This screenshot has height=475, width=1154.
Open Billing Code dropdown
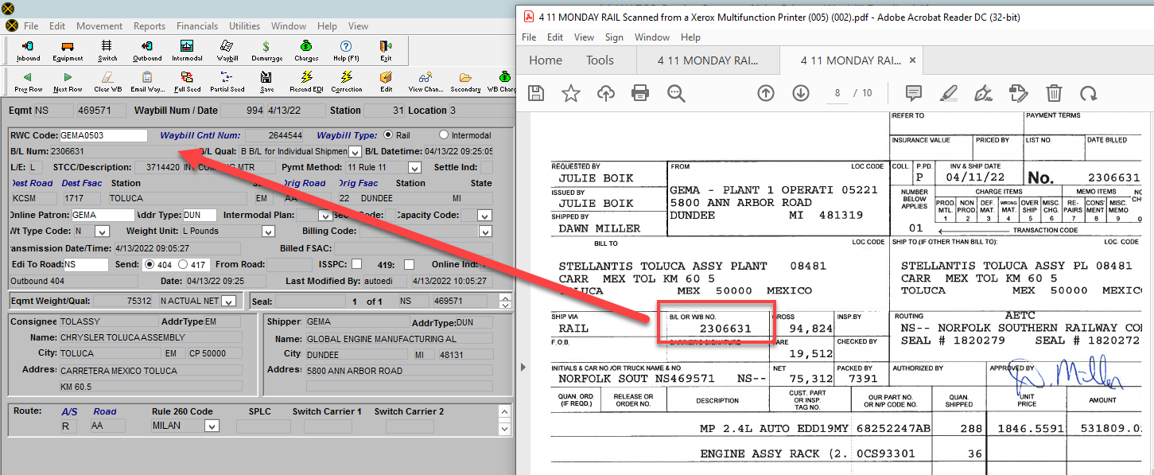point(485,232)
